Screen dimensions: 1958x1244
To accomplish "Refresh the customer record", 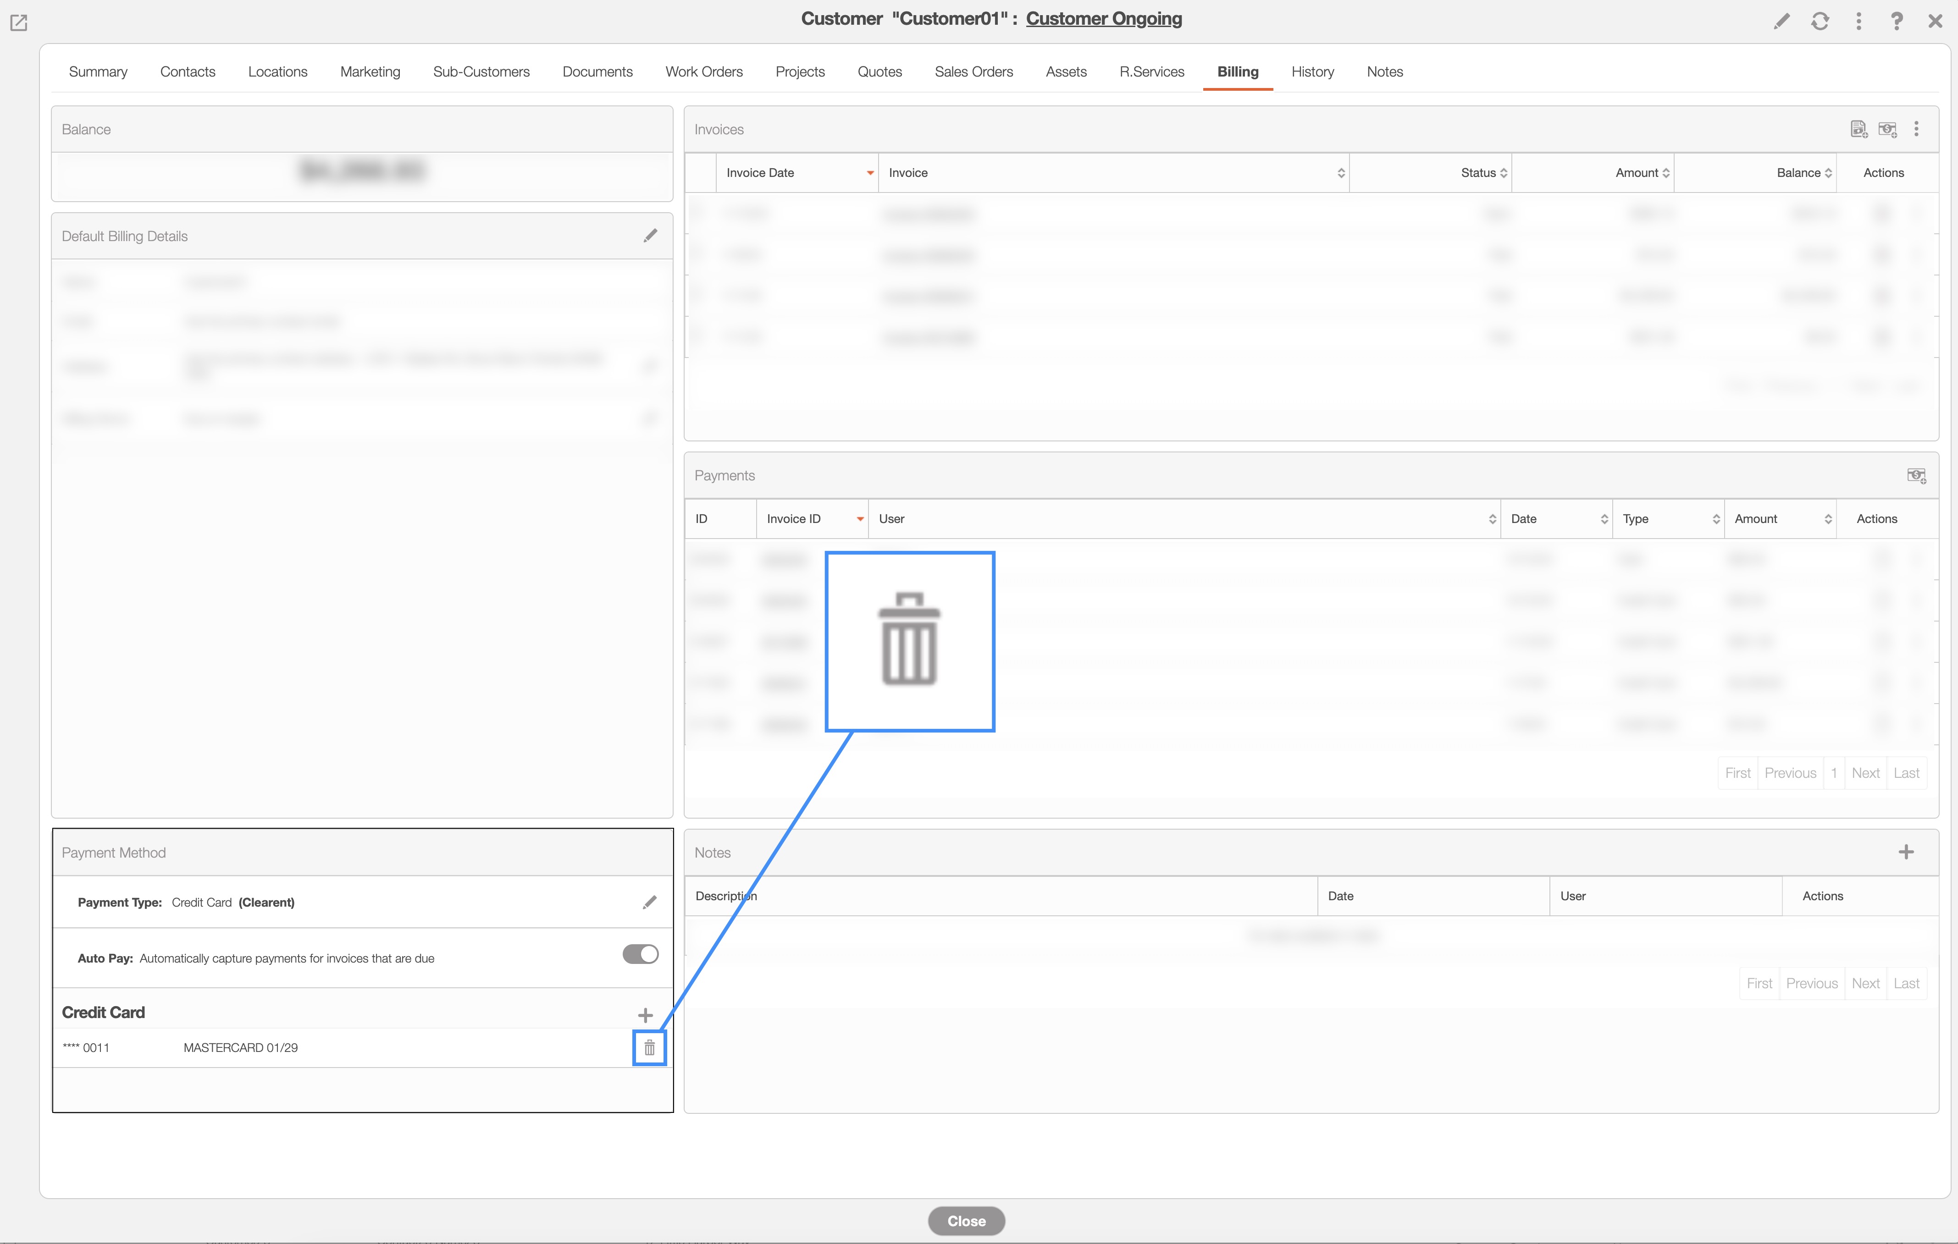I will [x=1820, y=21].
